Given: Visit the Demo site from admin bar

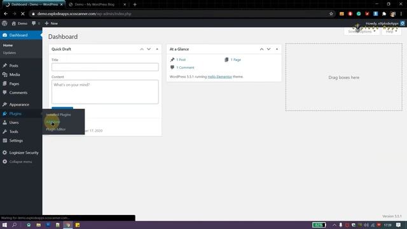Looking at the screenshot, I should coord(20,24).
